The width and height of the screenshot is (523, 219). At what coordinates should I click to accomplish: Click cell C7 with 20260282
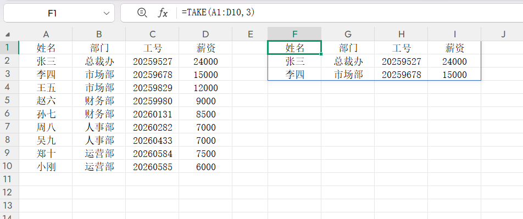click(x=152, y=127)
